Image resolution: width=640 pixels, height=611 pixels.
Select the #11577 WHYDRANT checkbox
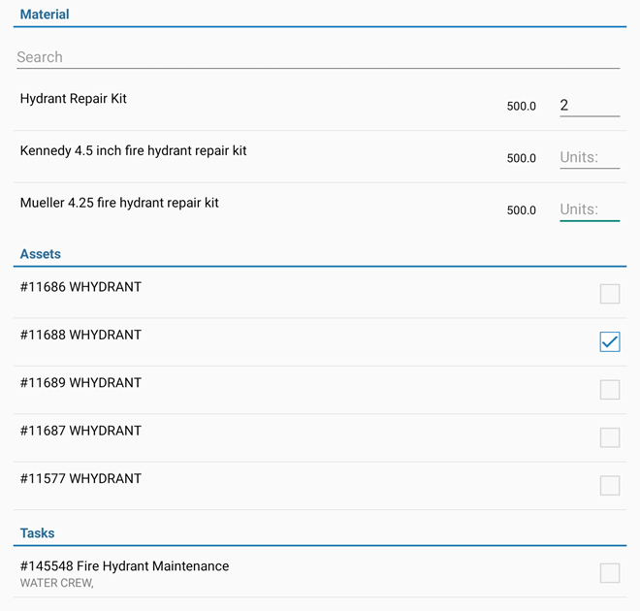pyautogui.click(x=609, y=485)
